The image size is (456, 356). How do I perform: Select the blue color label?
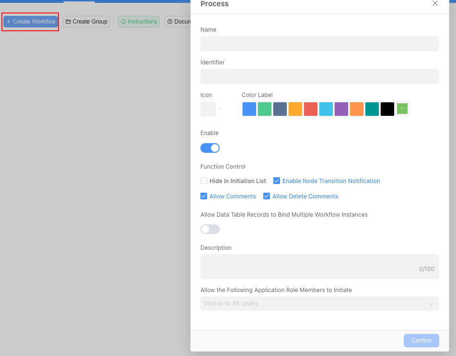point(249,109)
